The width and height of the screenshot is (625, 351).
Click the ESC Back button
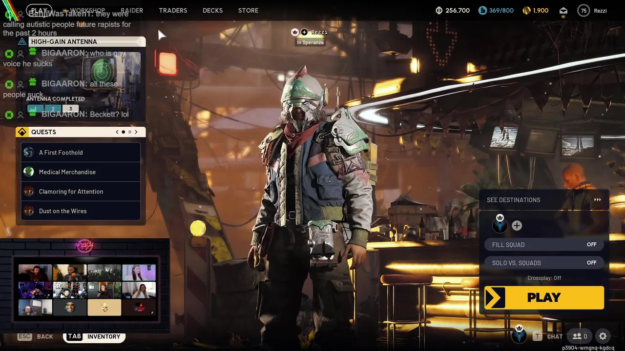coord(36,336)
